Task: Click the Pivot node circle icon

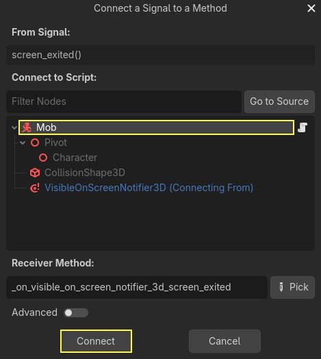Action: pos(35,143)
